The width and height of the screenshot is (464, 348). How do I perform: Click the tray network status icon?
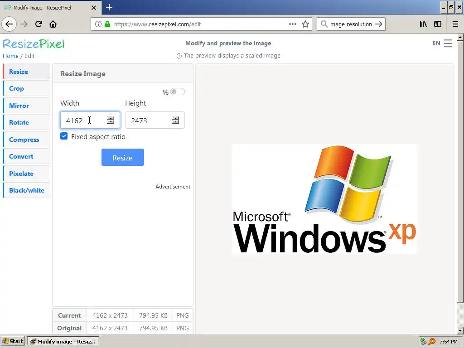424,342
